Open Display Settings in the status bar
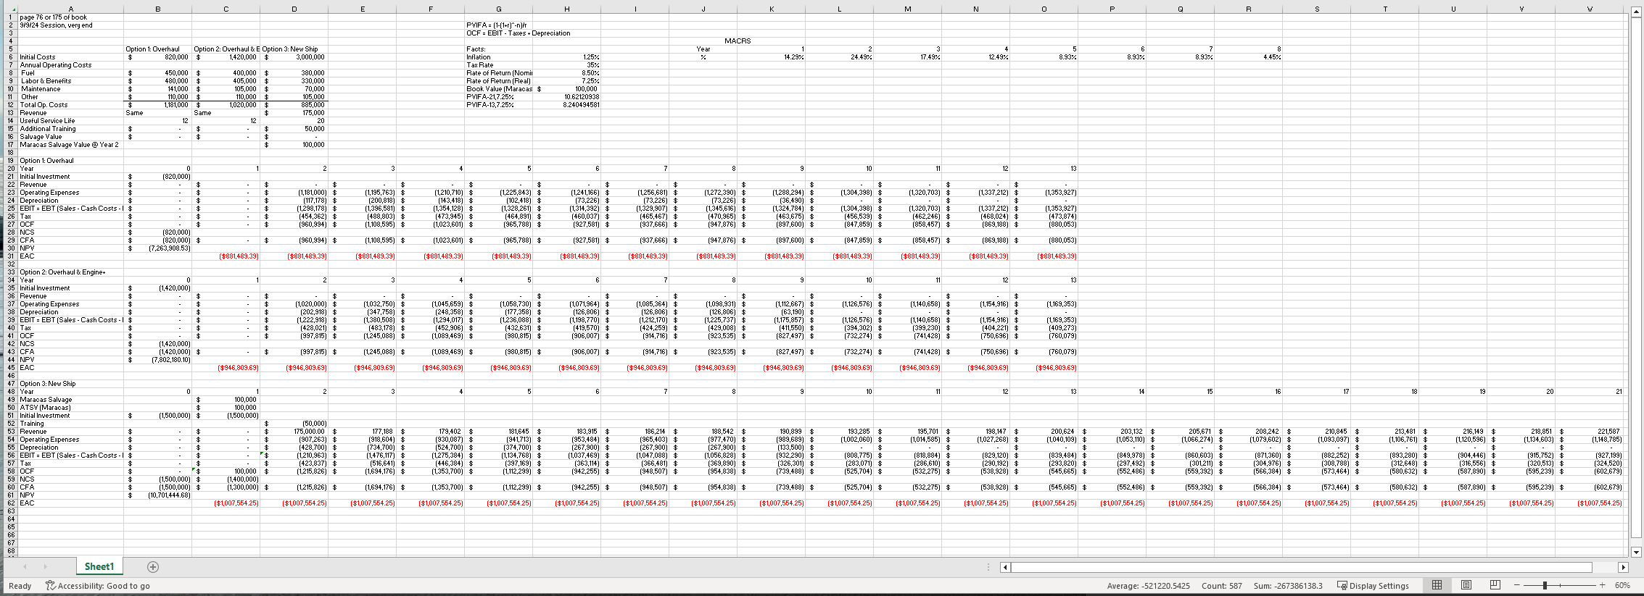Viewport: 1644px width, 596px height. 1373,585
